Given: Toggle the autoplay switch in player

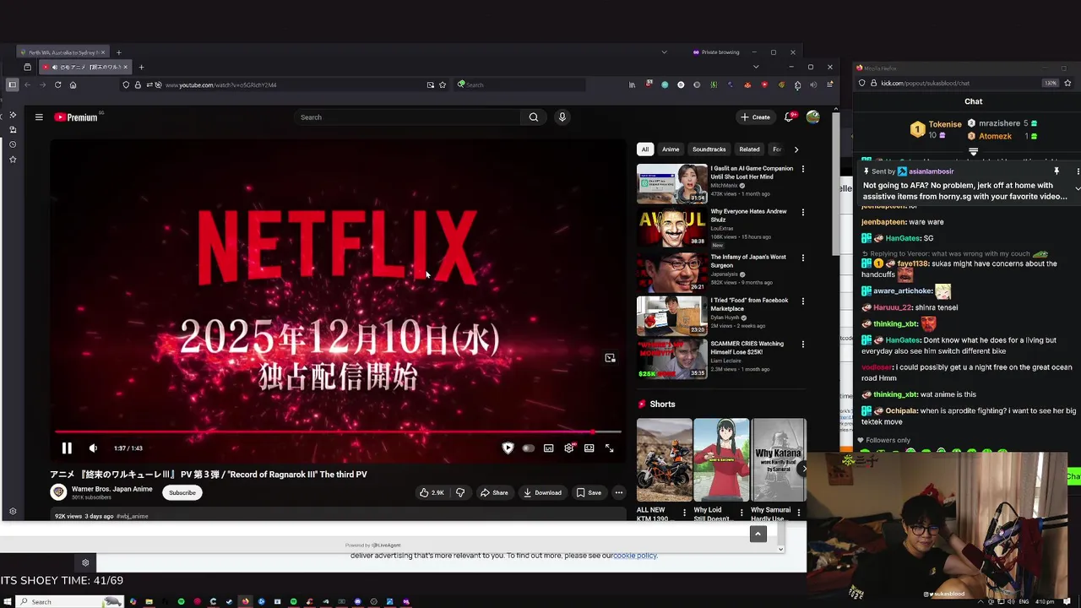Looking at the screenshot, I should pyautogui.click(x=529, y=448).
